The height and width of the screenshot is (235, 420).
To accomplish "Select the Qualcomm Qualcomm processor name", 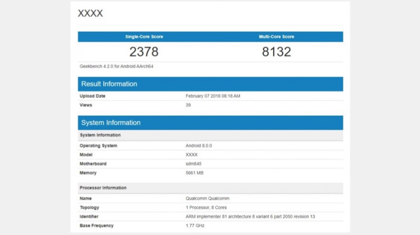I will pyautogui.click(x=207, y=199).
